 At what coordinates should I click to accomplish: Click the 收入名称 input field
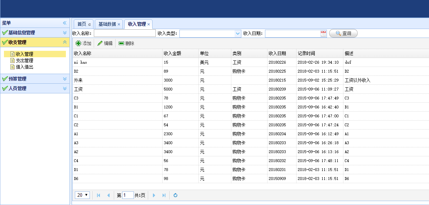(125, 33)
